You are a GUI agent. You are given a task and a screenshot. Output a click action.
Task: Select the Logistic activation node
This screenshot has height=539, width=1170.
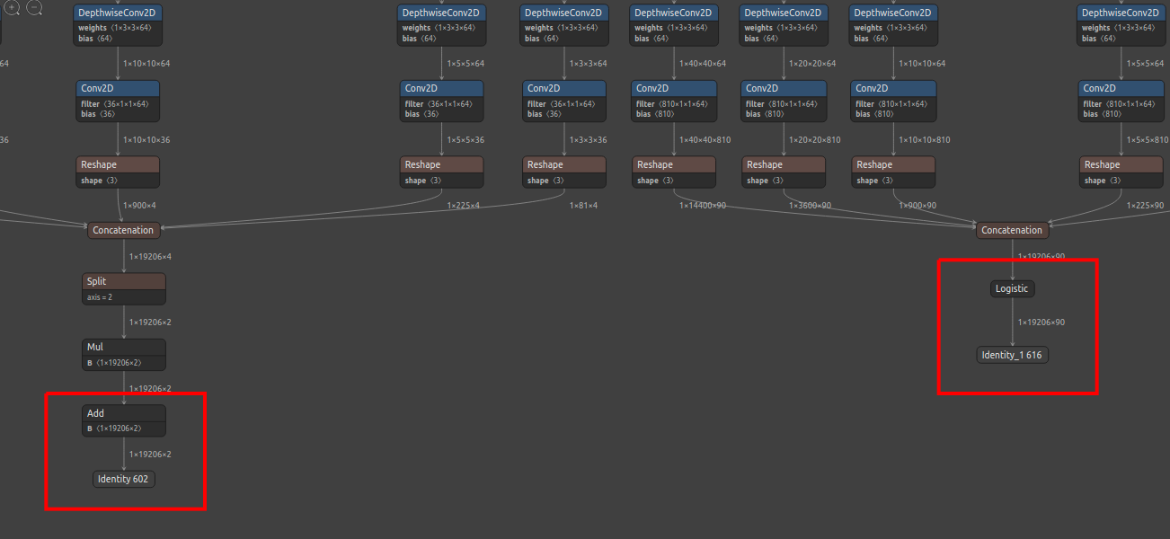coord(1012,288)
